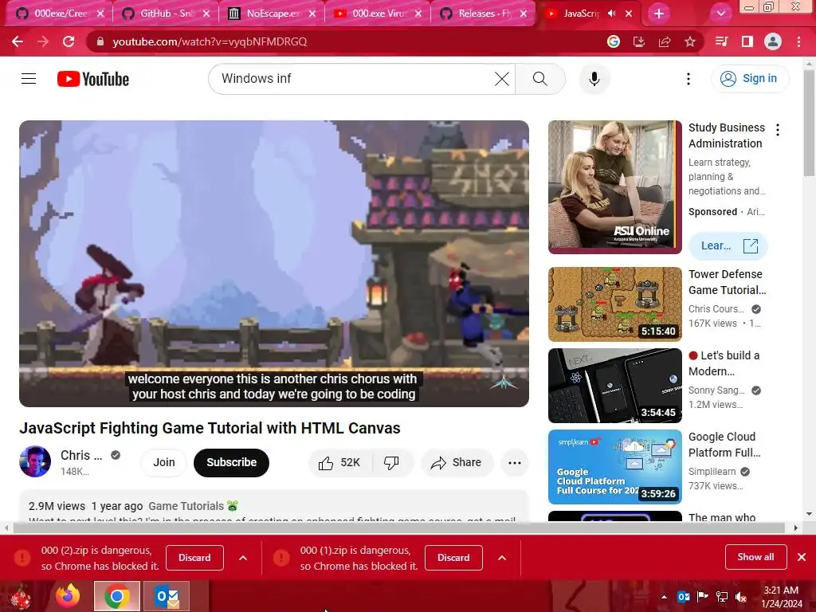Open more actions ellipsis under video

coord(515,463)
